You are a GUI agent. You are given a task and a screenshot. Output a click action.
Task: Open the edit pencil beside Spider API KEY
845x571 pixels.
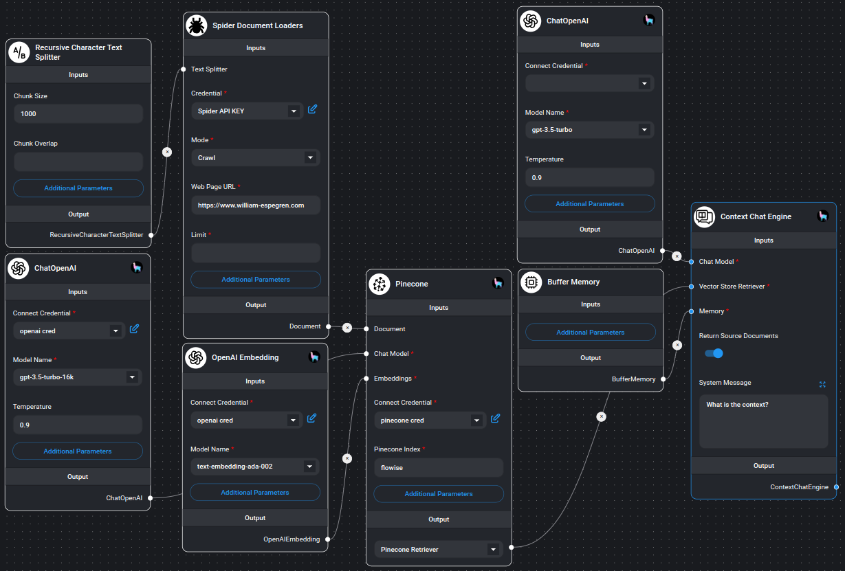tap(312, 109)
